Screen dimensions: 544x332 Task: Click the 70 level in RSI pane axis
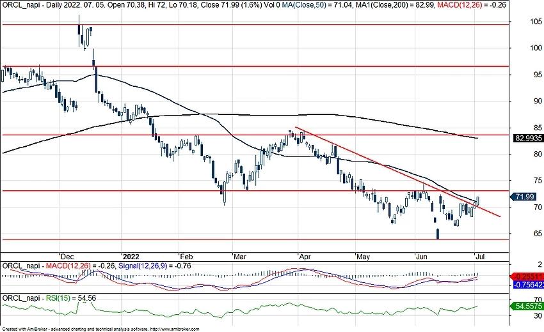[x=538, y=299]
